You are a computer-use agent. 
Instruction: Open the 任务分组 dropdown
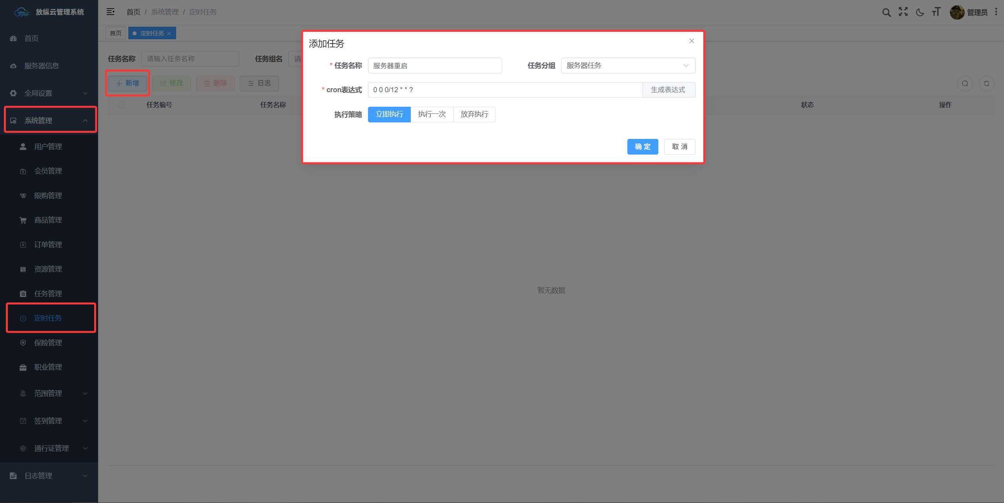[628, 66]
